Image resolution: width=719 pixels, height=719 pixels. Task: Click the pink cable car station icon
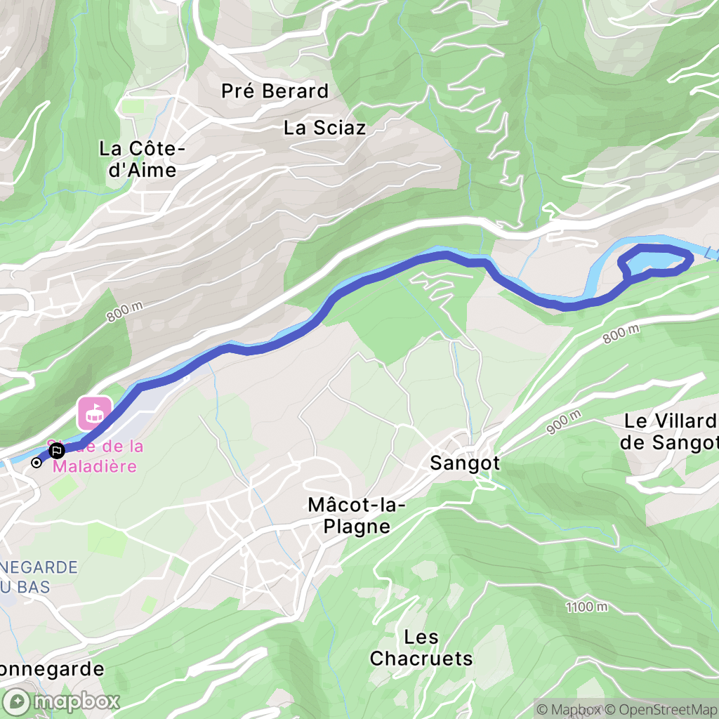click(95, 414)
